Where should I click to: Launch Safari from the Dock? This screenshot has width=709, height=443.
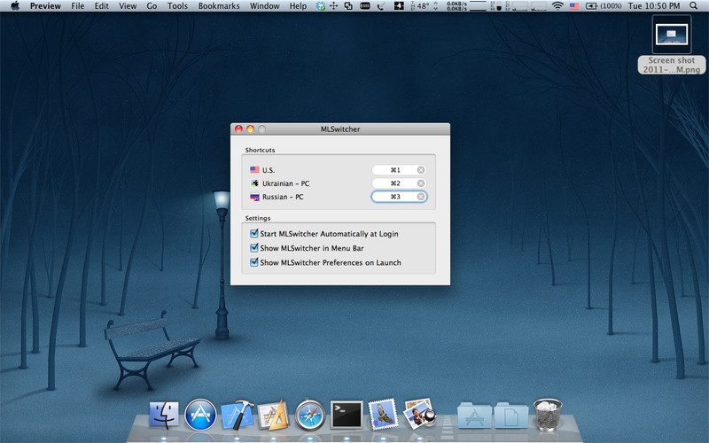click(310, 415)
